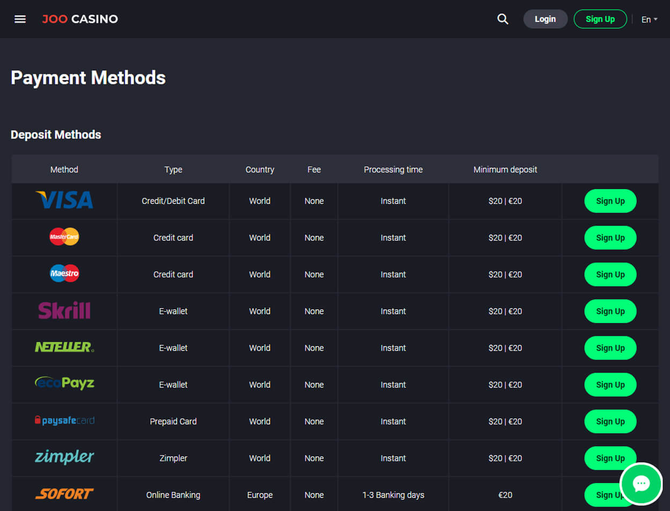The height and width of the screenshot is (511, 670).
Task: Select the Prepaid Card type cell
Action: tap(173, 421)
